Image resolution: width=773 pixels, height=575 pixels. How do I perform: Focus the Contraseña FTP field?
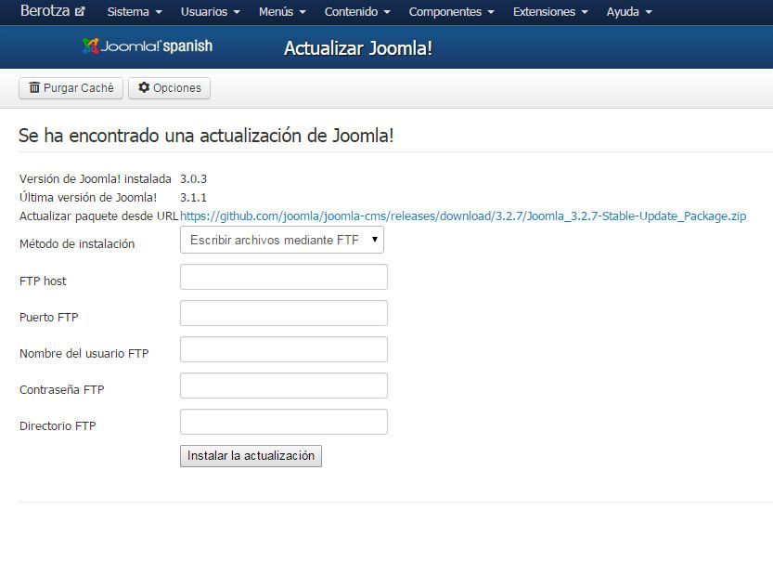point(284,386)
